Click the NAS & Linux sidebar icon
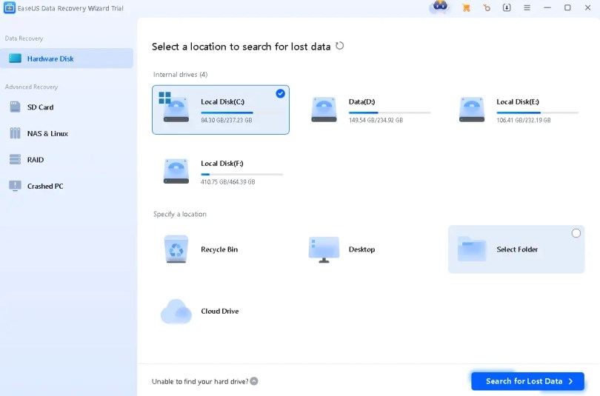The height and width of the screenshot is (396, 600). tap(15, 133)
